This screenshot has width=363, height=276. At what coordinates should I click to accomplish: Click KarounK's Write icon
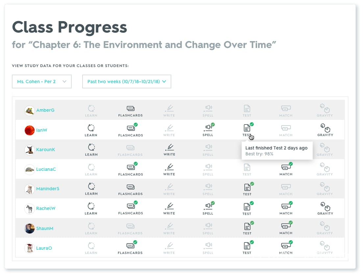[x=169, y=148]
